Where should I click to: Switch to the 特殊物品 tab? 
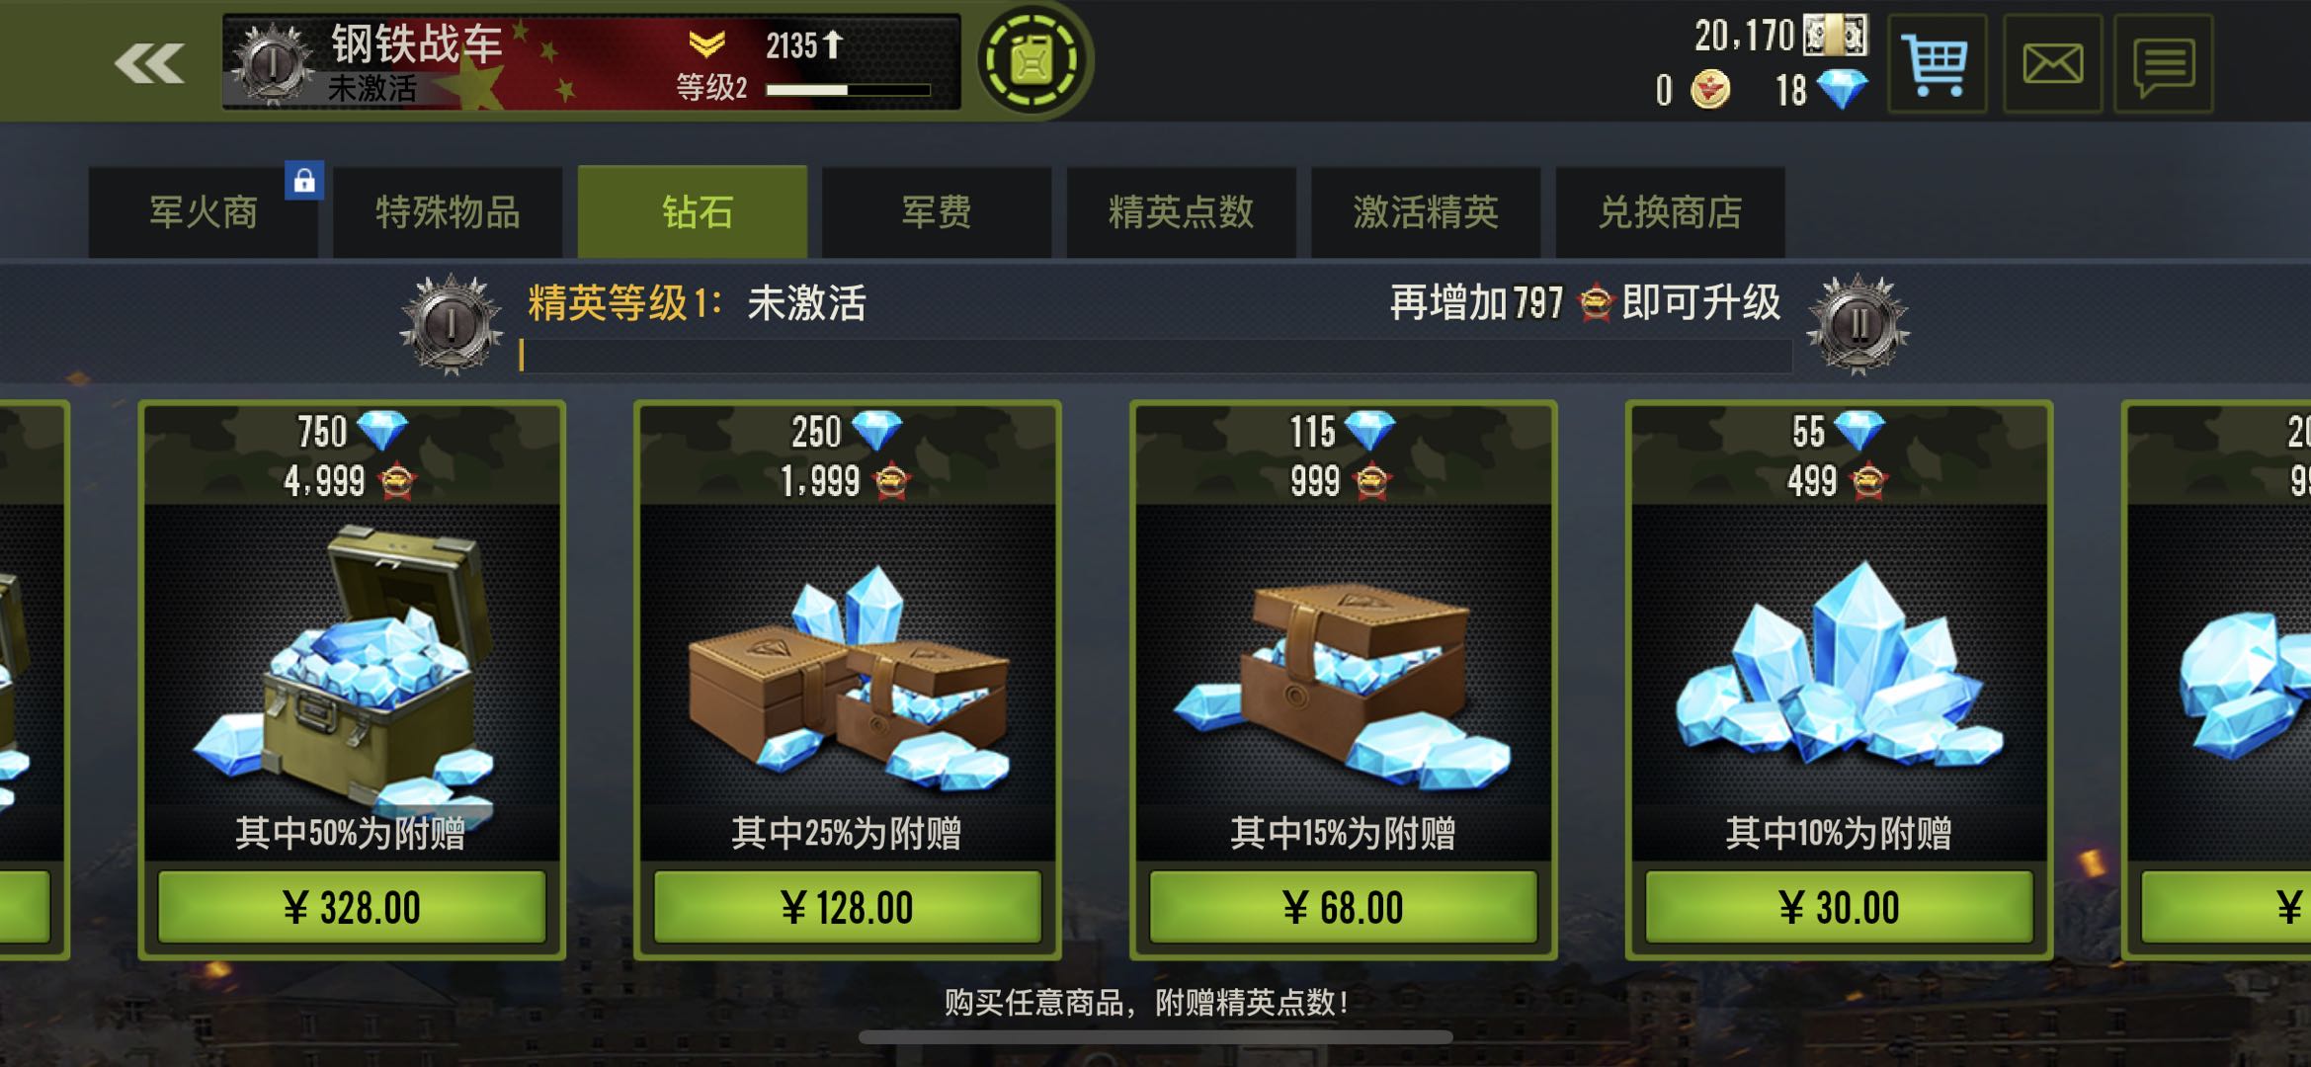point(448,212)
